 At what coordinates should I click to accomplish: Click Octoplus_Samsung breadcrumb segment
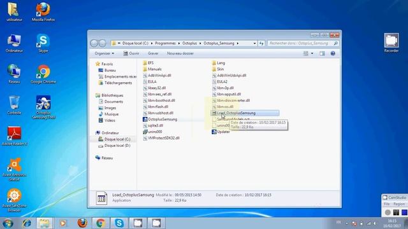[219, 43]
